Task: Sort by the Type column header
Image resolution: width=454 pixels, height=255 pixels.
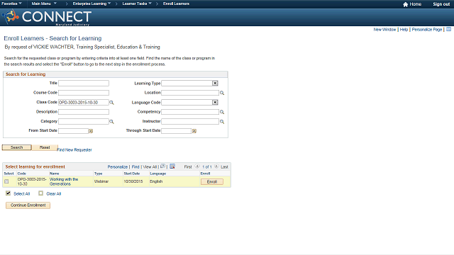Action: [x=98, y=174]
